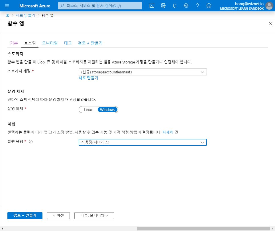Focus the resource search box
The width and height of the screenshot is (275, 231).
pyautogui.click(x=100, y=6)
